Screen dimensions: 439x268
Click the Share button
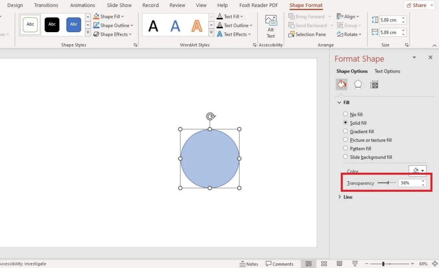(x=419, y=5)
